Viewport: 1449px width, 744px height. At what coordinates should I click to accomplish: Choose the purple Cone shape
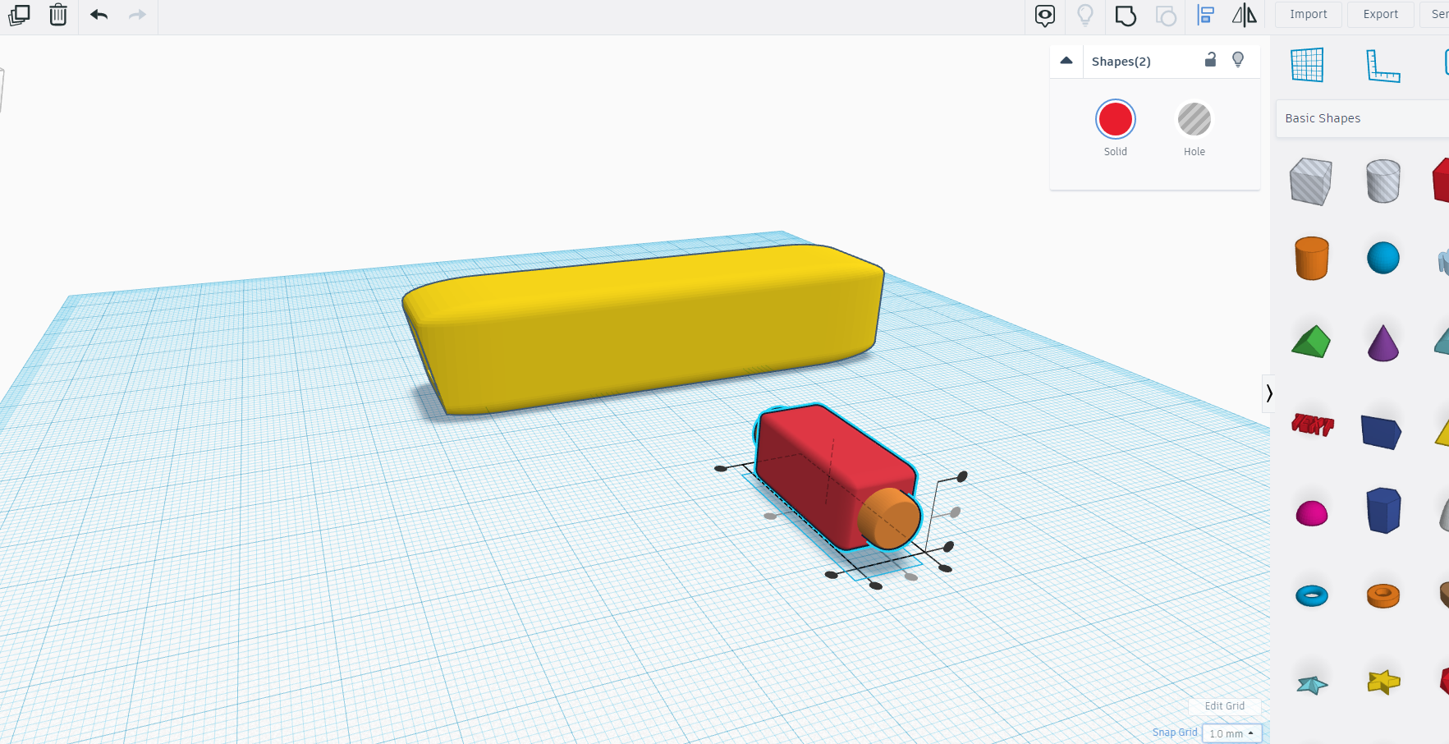pos(1383,343)
